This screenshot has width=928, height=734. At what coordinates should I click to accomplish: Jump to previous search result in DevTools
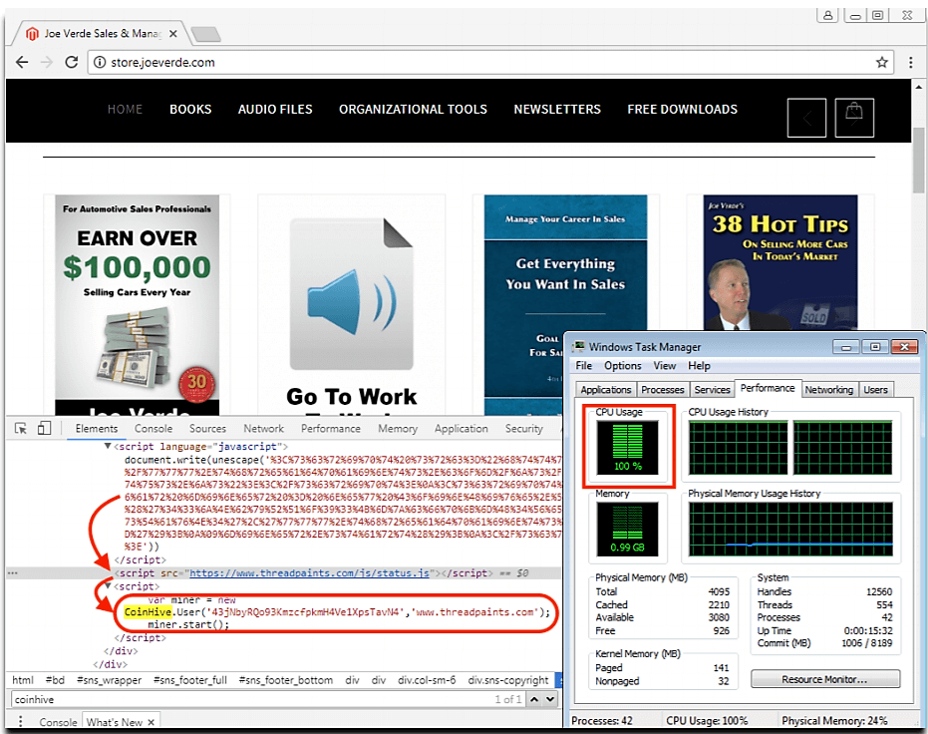534,699
